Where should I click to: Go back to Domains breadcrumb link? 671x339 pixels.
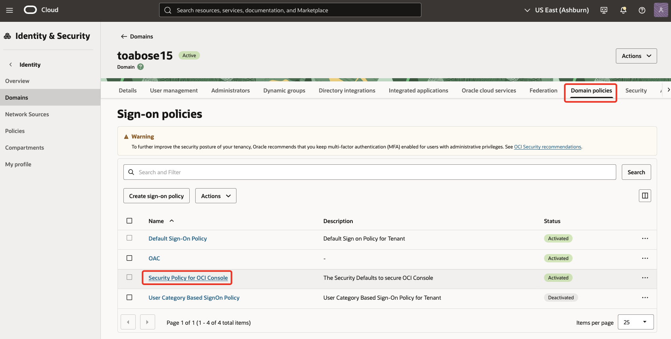(x=137, y=37)
